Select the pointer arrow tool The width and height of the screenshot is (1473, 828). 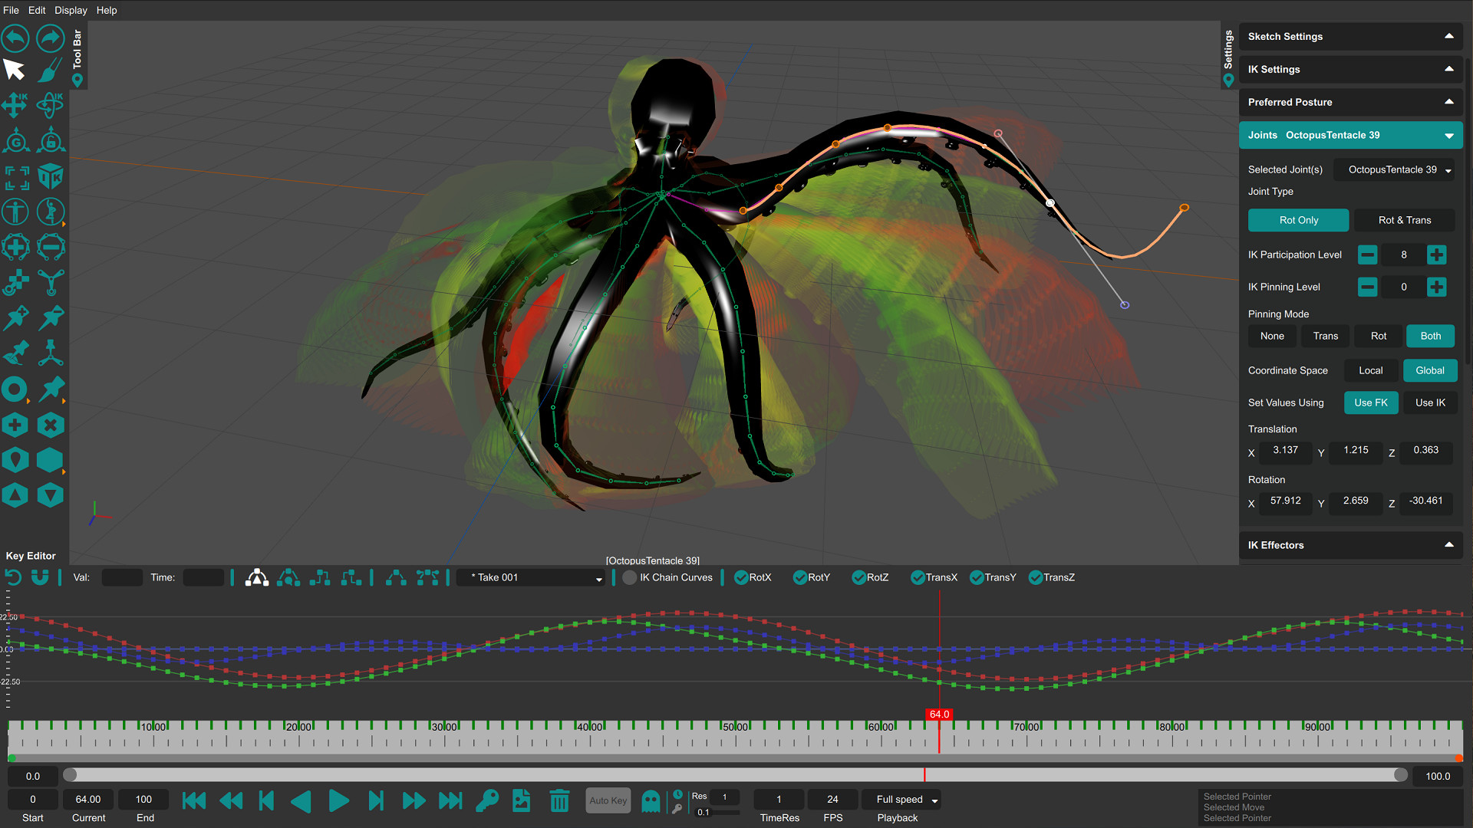tap(15, 69)
